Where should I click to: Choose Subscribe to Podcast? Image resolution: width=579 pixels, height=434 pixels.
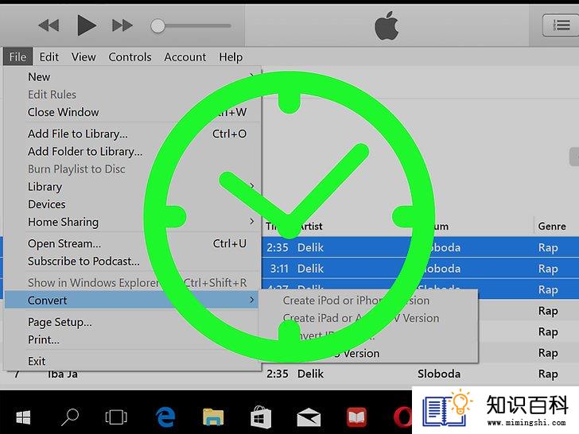[133, 262]
